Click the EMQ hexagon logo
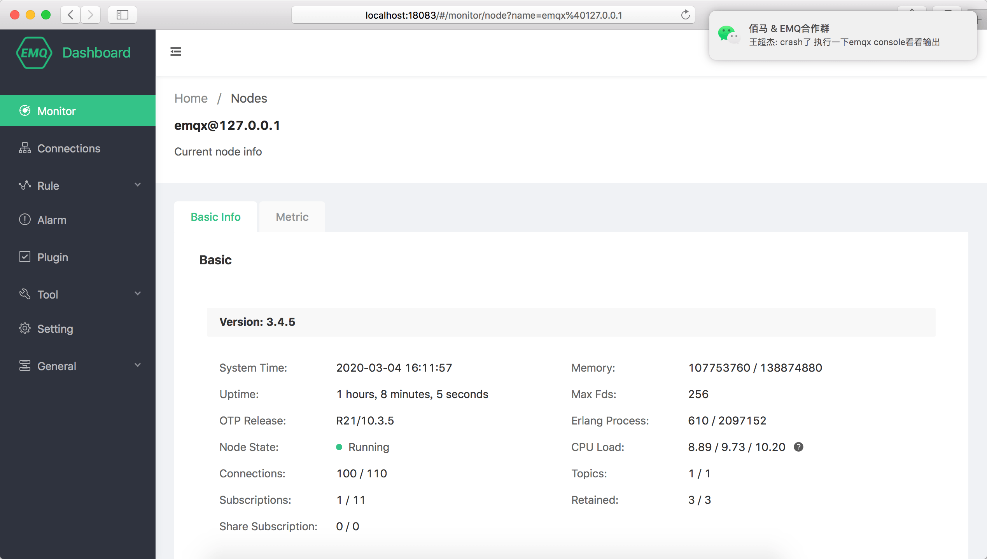Screen dimensions: 987x559 pyautogui.click(x=34, y=52)
